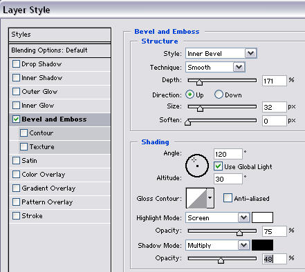Viewport: 305px width, 272px height.
Task: Select the Up direction radio button
Action: coord(190,95)
